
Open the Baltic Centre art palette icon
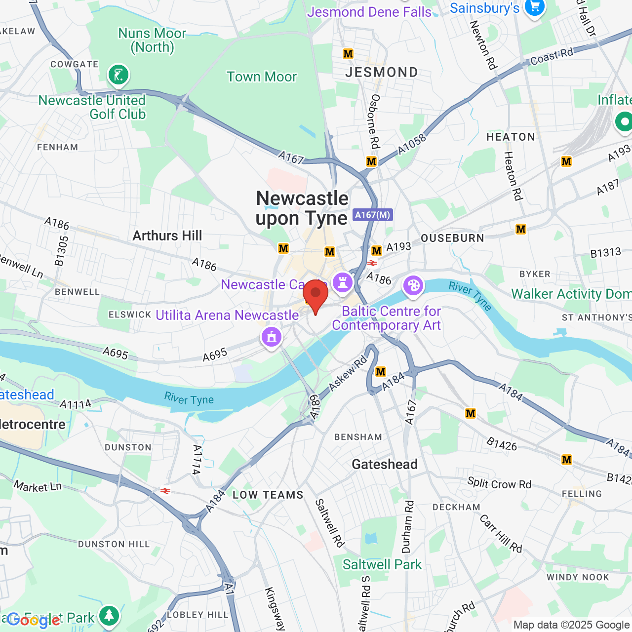click(413, 286)
